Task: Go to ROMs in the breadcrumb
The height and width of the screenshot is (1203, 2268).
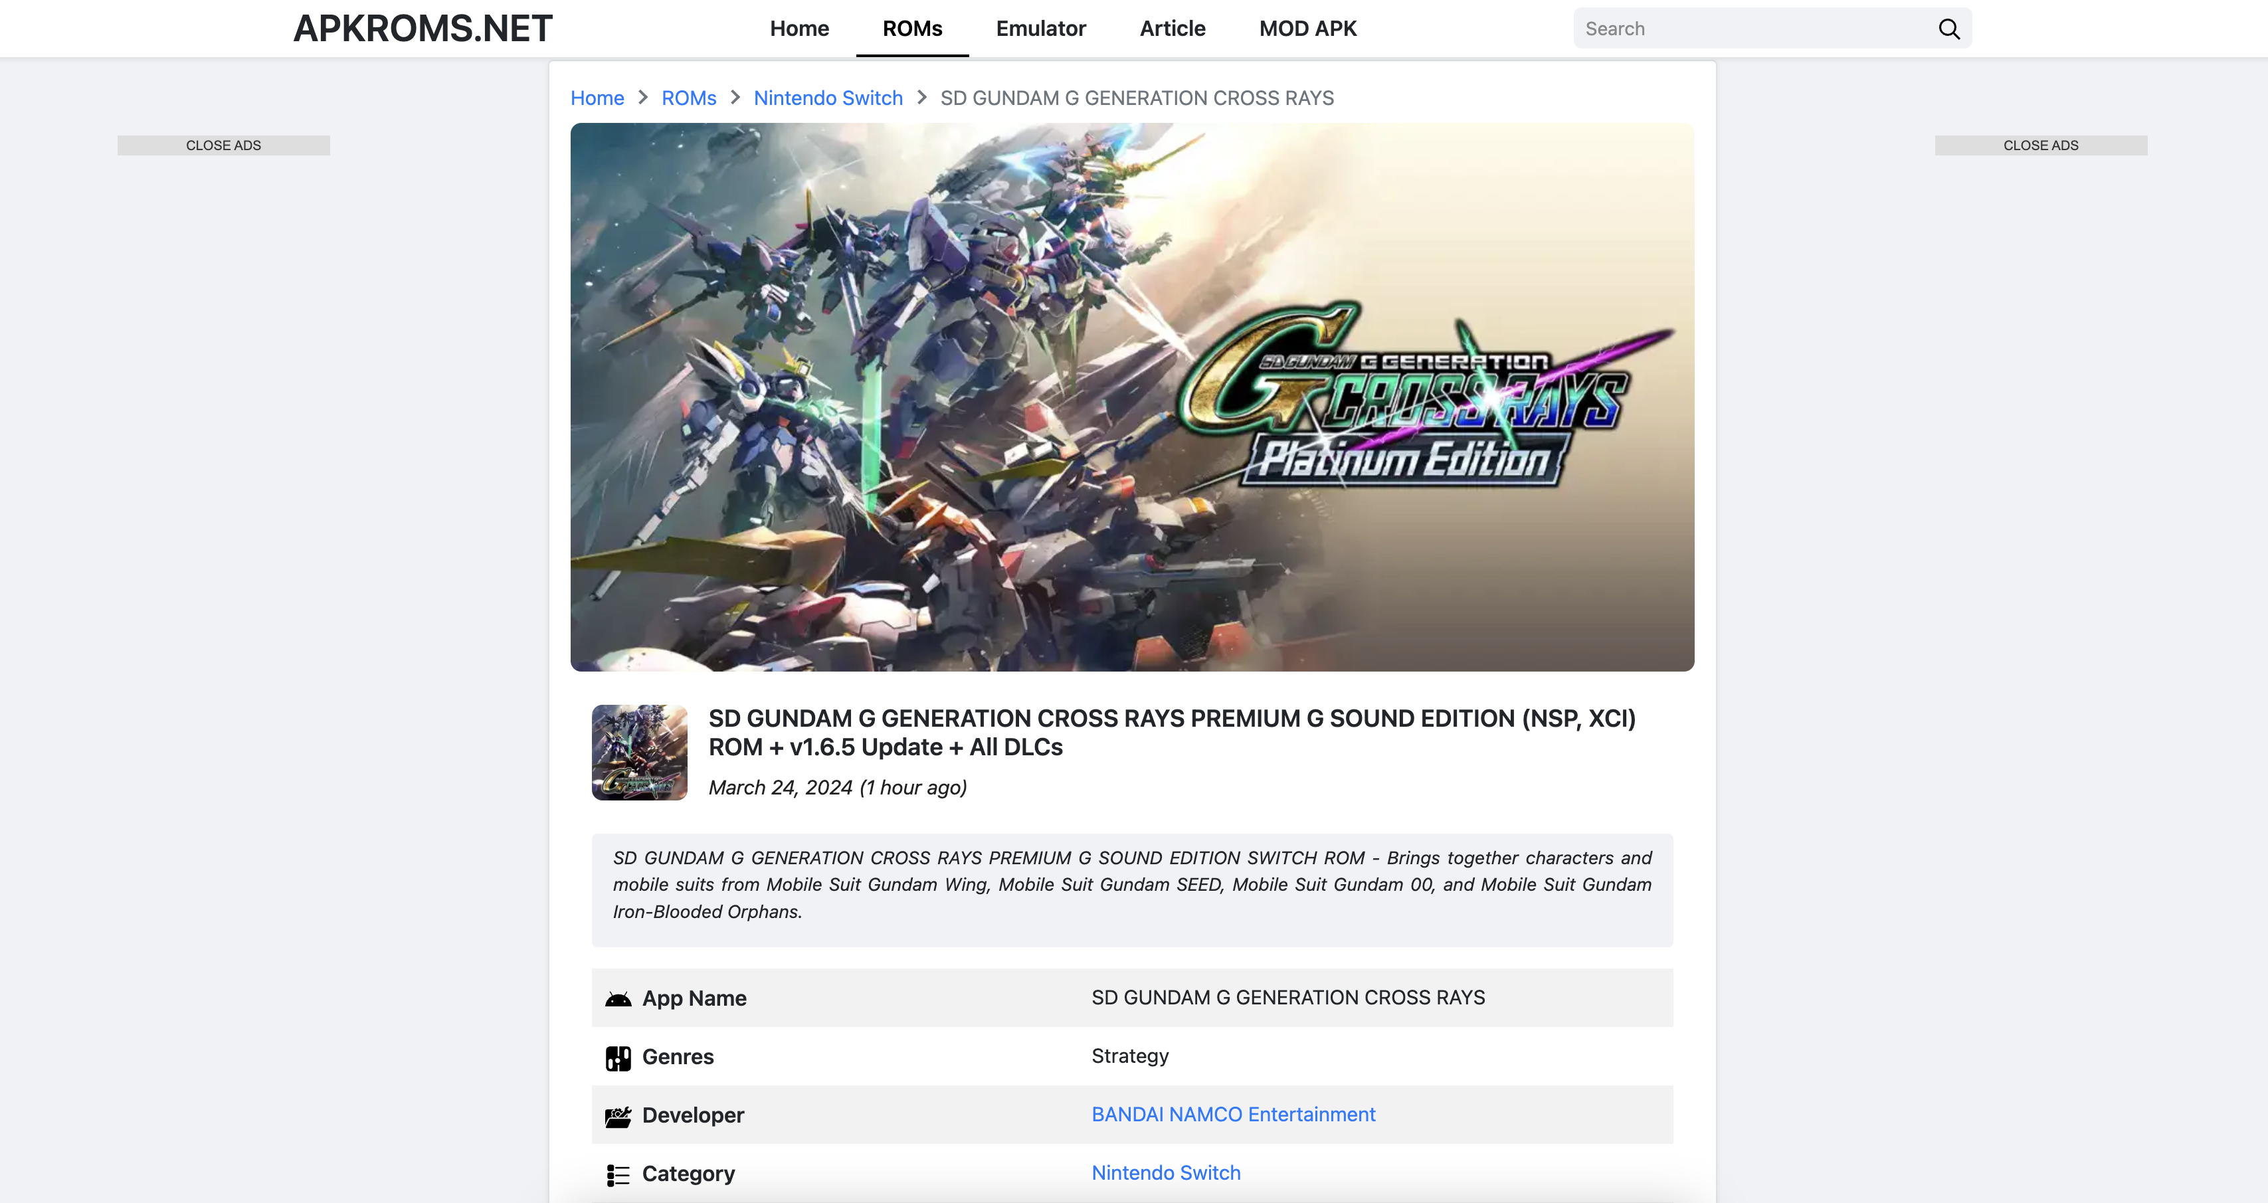Action: tap(688, 98)
